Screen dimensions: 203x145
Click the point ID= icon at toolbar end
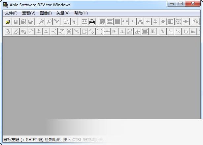point(193,32)
